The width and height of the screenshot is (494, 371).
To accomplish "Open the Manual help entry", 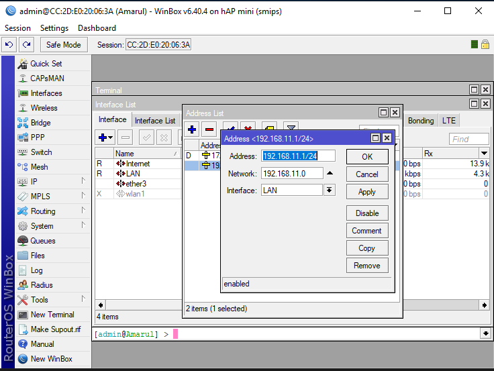I will 53,344.
